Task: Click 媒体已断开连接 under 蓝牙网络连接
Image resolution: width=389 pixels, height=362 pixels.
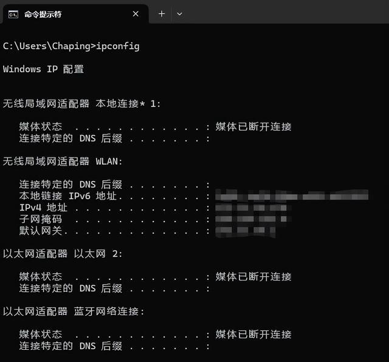Action: tap(253, 334)
